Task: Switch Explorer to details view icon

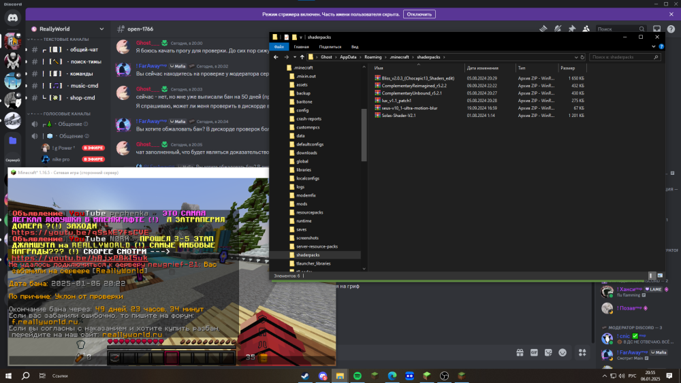Action: coord(651,276)
